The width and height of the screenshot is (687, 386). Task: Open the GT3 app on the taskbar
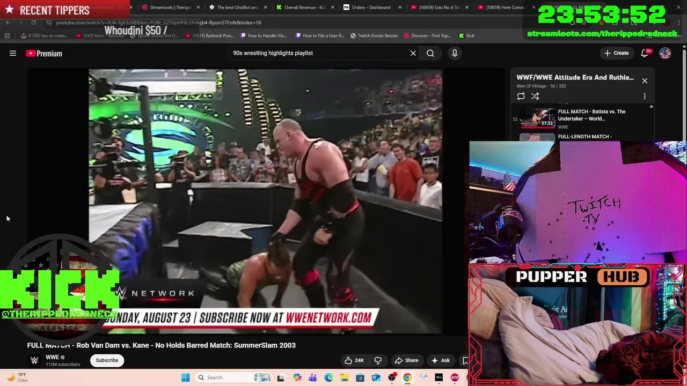point(455,377)
